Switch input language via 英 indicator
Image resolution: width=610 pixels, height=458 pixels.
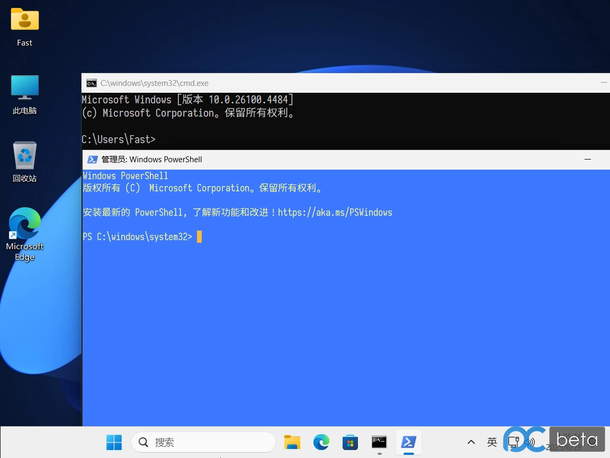(x=492, y=441)
